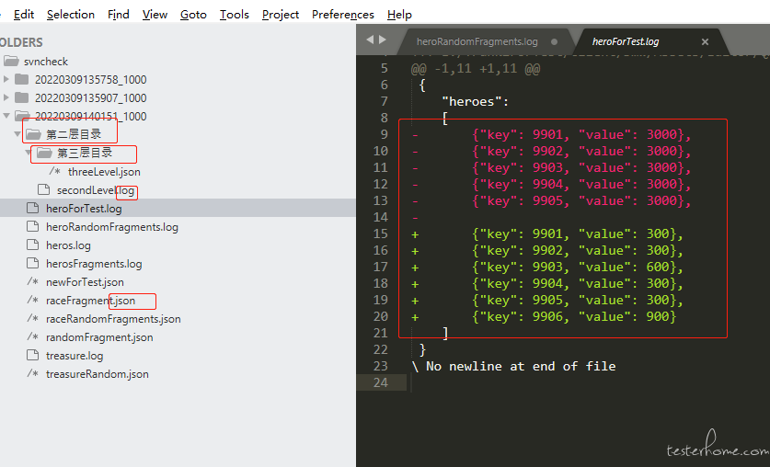Image resolution: width=770 pixels, height=467 pixels.
Task: Open the Goto menu
Action: [x=193, y=15]
